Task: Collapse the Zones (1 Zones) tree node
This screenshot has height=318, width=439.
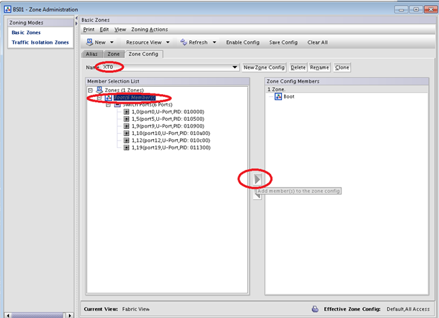Action: (x=90, y=89)
